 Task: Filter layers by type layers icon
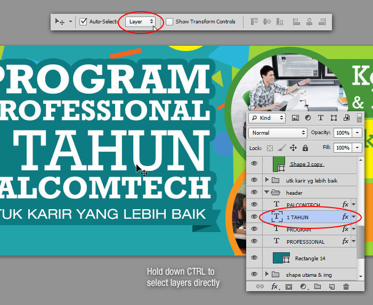321,118
